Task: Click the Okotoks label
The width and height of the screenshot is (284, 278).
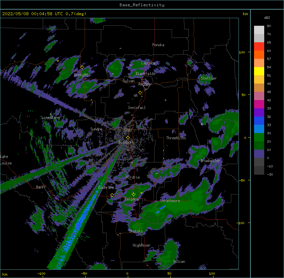Action: [136, 231]
